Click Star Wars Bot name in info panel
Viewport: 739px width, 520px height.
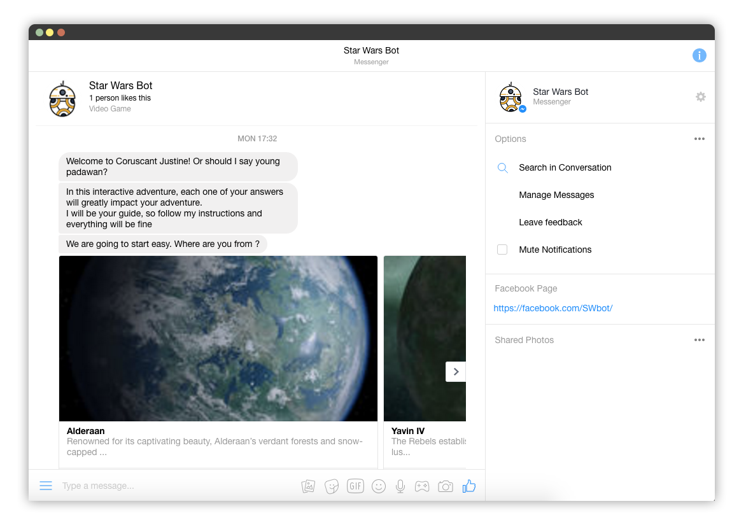click(560, 92)
